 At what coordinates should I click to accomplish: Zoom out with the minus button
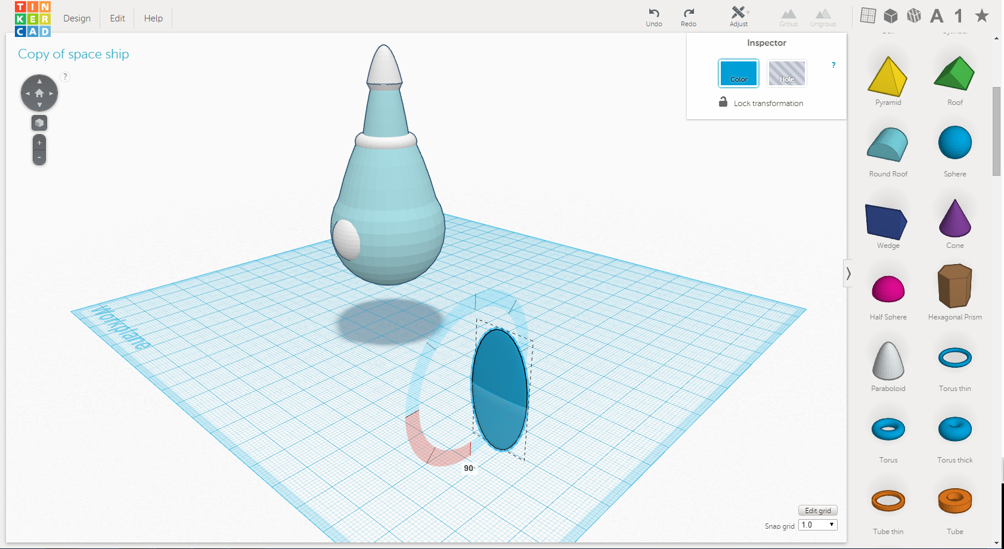click(39, 157)
